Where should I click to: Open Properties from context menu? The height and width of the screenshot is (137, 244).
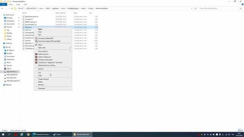(42, 88)
